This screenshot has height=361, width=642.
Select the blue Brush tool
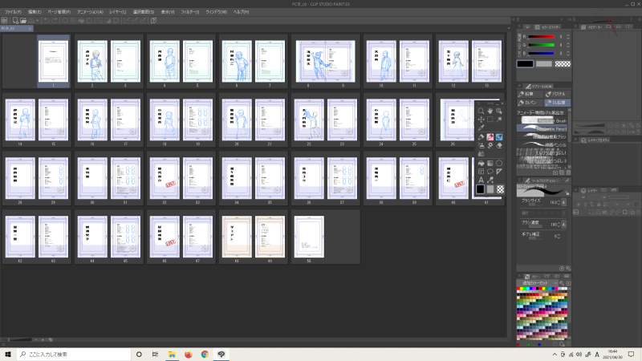click(499, 137)
